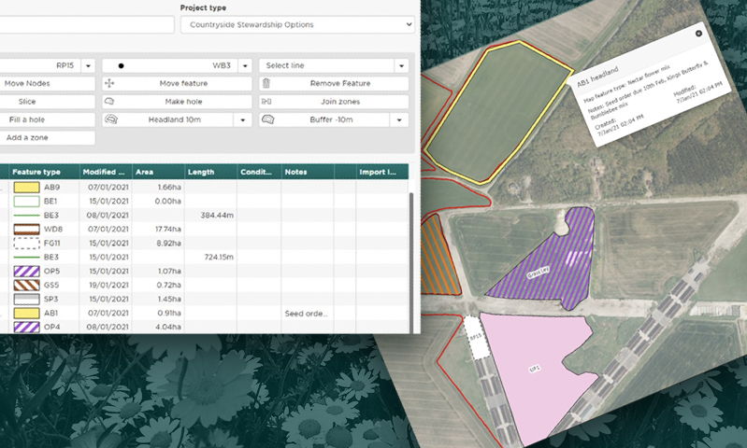This screenshot has height=448, width=747.
Task: Click the green line swatch for BE3 384.44m
Action: 27,216
